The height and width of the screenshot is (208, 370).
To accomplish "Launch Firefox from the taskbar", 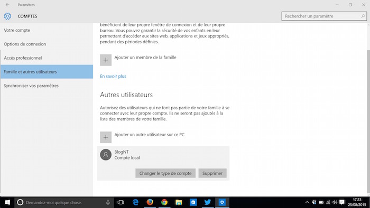I will tap(150, 202).
